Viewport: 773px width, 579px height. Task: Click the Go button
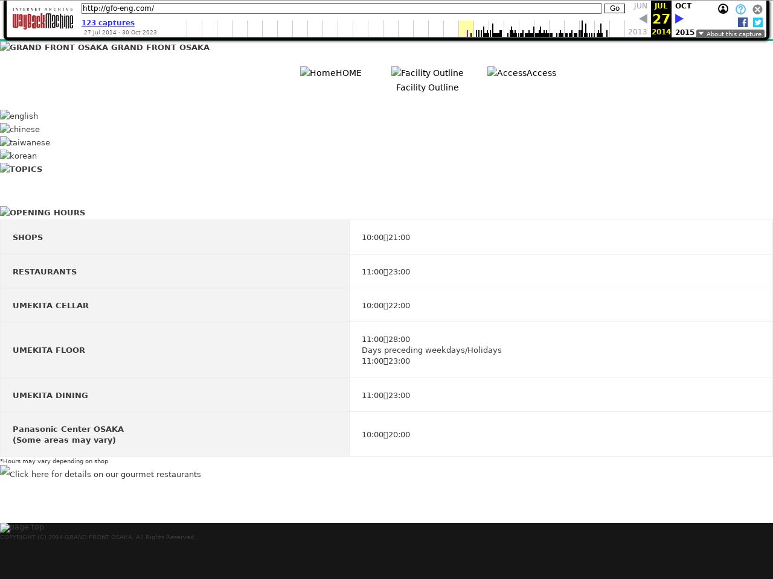pyautogui.click(x=614, y=8)
